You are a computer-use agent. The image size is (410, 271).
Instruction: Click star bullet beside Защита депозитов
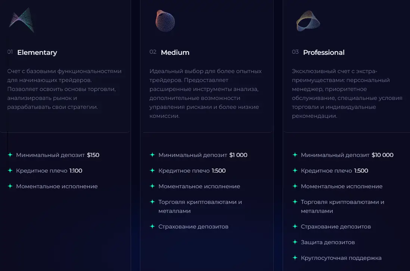[x=295, y=242]
